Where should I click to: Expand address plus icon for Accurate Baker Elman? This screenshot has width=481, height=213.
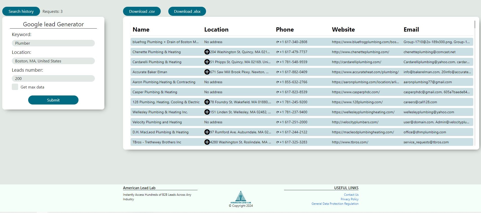(x=207, y=72)
